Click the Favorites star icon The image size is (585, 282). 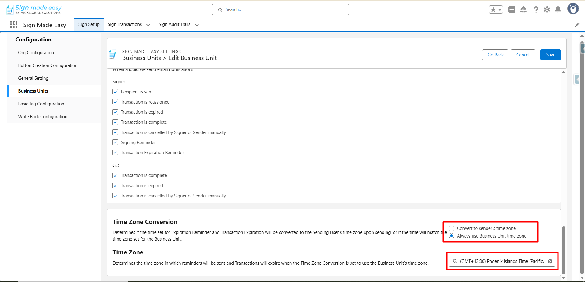(x=493, y=10)
